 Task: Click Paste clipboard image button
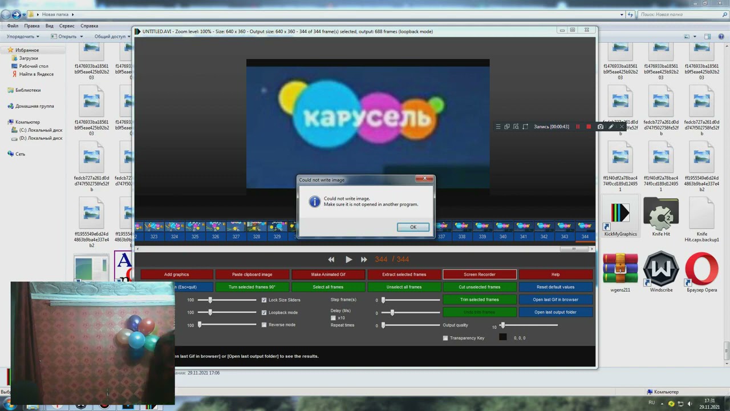[x=252, y=275]
